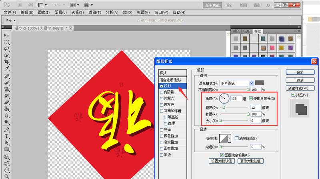Open the 图层(L) menu

[x=60, y=12]
